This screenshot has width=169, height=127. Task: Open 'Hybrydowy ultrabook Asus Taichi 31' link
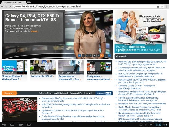point(142,93)
